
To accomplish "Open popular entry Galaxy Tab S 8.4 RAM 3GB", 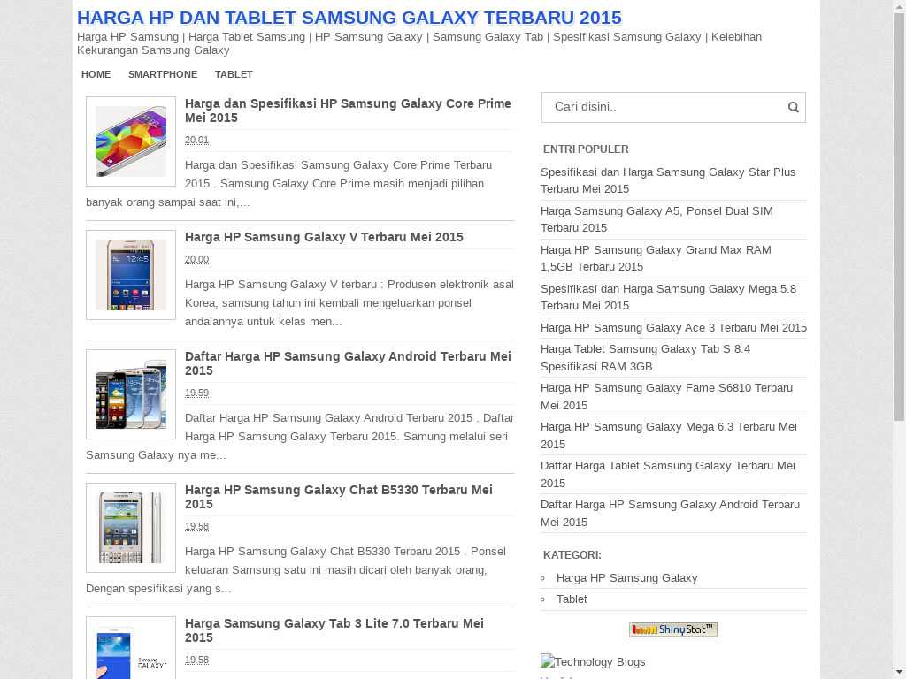I will click(645, 357).
